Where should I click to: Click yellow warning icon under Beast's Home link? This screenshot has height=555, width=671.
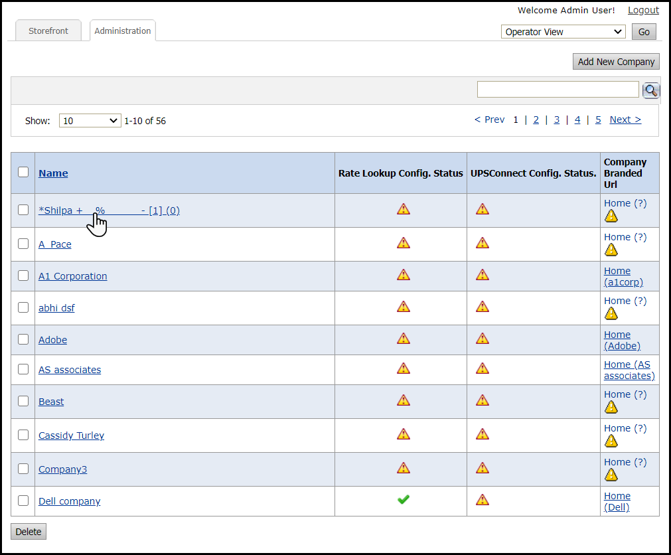(611, 407)
